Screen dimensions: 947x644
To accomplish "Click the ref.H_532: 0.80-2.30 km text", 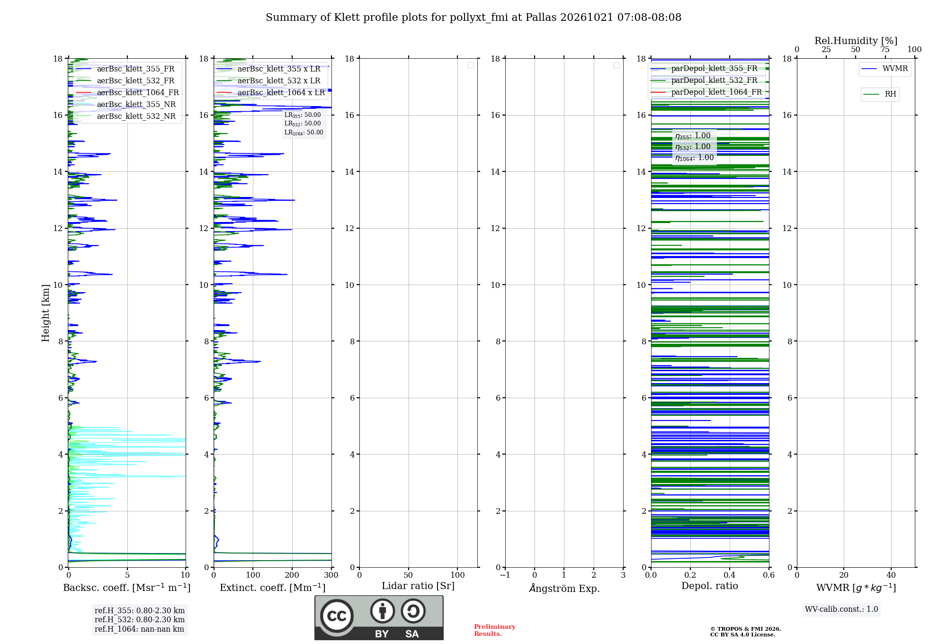I will 140,620.
